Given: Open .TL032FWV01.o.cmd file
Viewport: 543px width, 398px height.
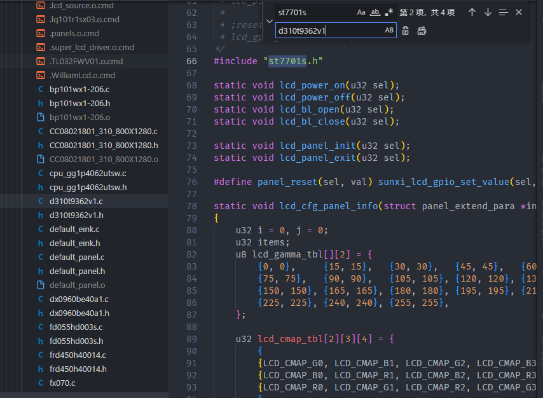Looking at the screenshot, I should tap(86, 62).
